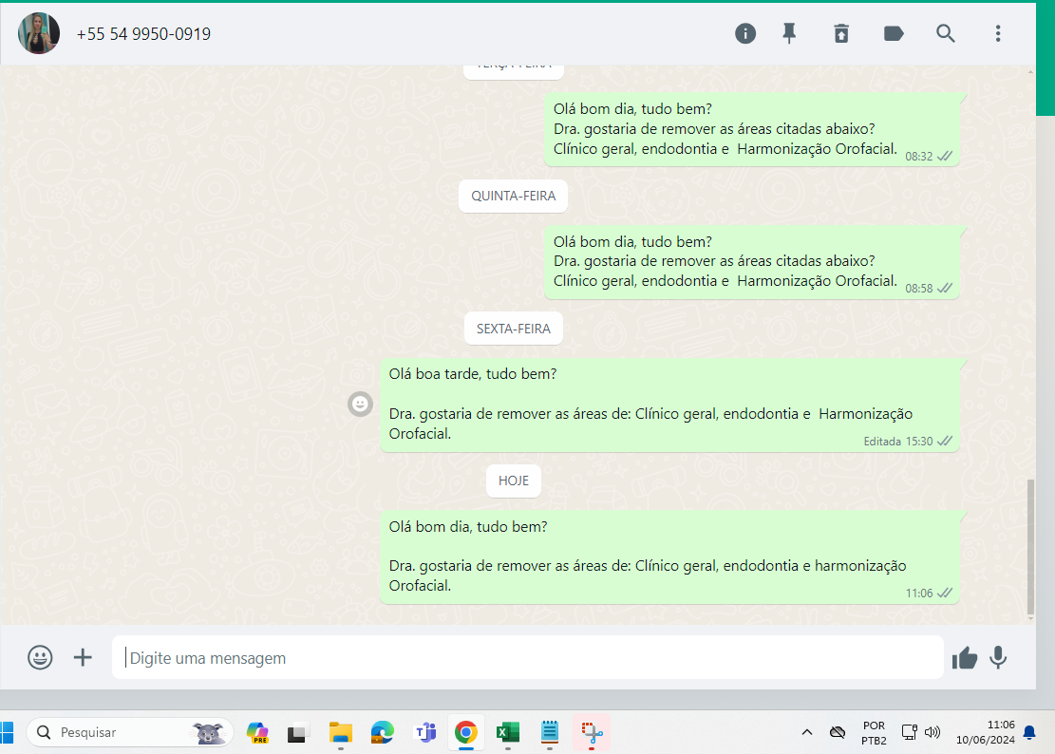Open network settings from the tray icon
The width and height of the screenshot is (1055, 754).
910,732
